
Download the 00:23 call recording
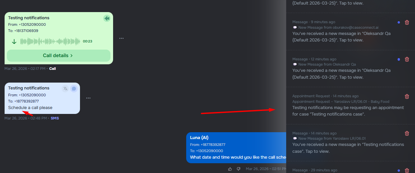(x=14, y=41)
